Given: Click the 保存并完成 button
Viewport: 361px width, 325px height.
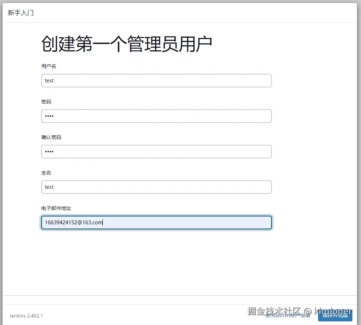Looking at the screenshot, I should 335,316.
